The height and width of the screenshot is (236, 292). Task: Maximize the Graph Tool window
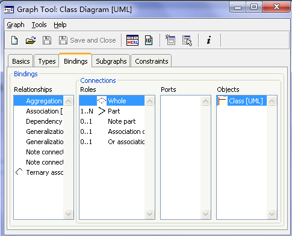coord(254,7)
